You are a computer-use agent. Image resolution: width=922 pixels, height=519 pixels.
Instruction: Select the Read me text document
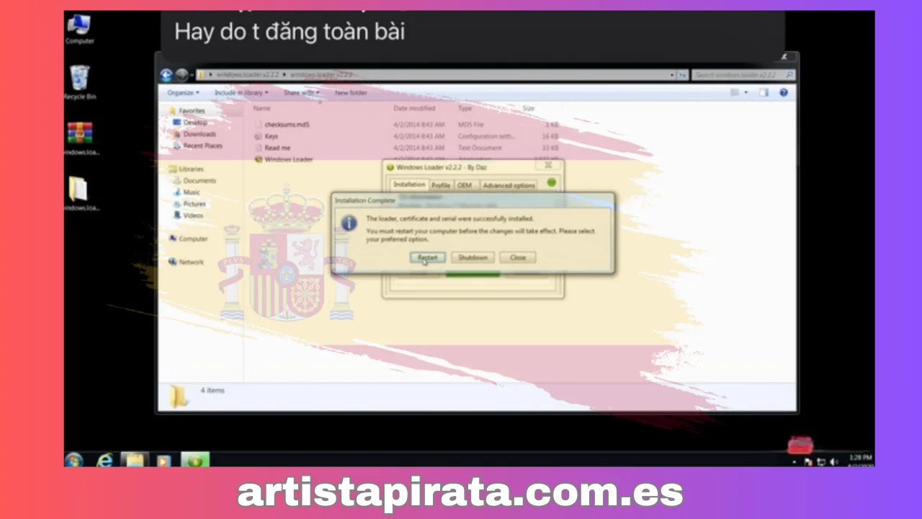click(272, 148)
